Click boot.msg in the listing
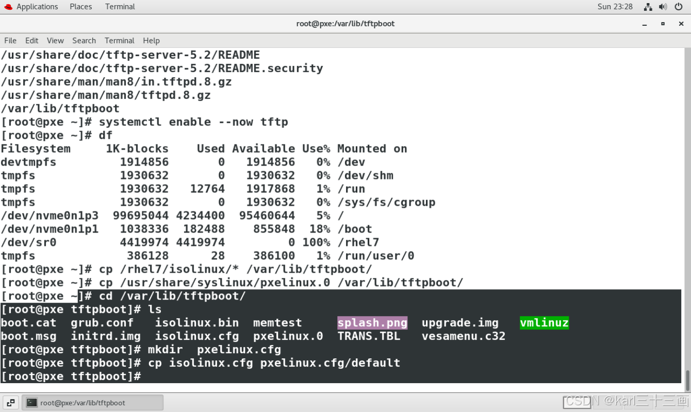 [x=28, y=336]
